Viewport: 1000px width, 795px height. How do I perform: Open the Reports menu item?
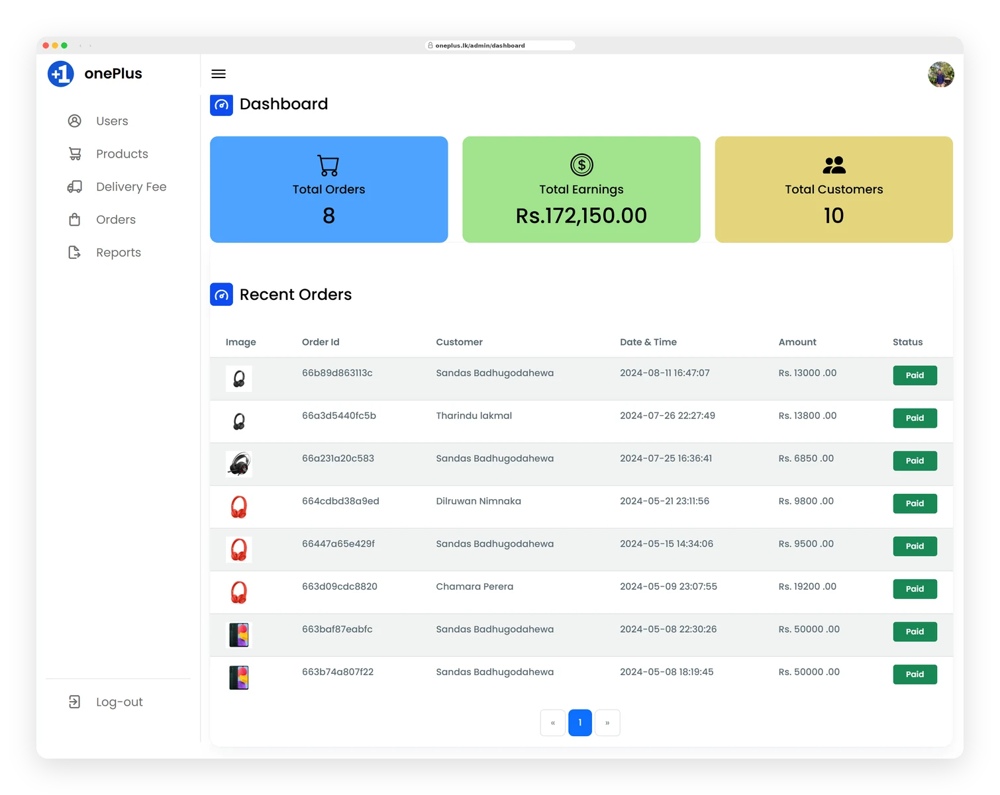point(119,252)
